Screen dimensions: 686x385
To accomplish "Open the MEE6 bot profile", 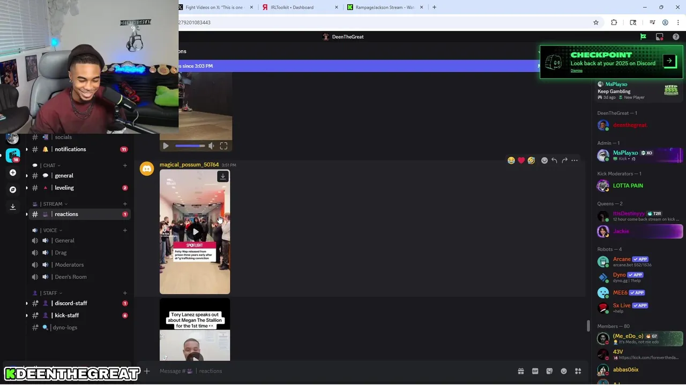I will (639, 292).
